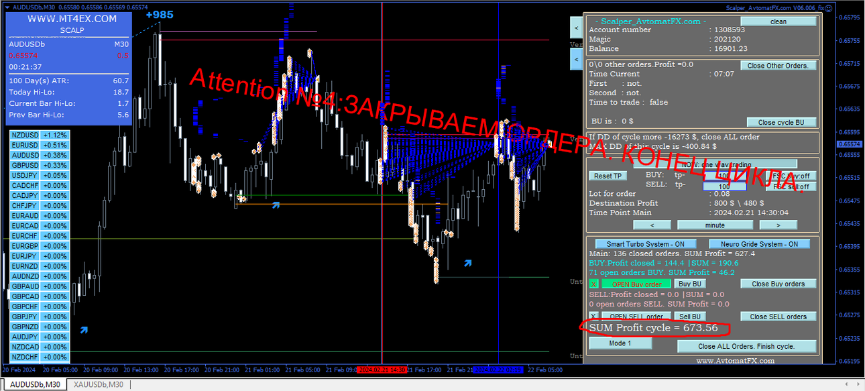Select EURUSD symbol row
This screenshot has height=391, width=865.
pos(40,145)
